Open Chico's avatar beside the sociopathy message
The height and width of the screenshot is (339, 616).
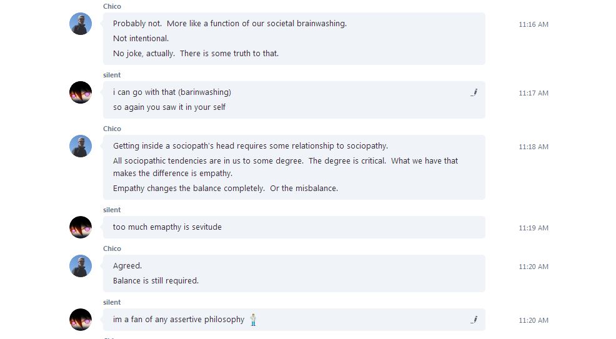[x=81, y=146]
